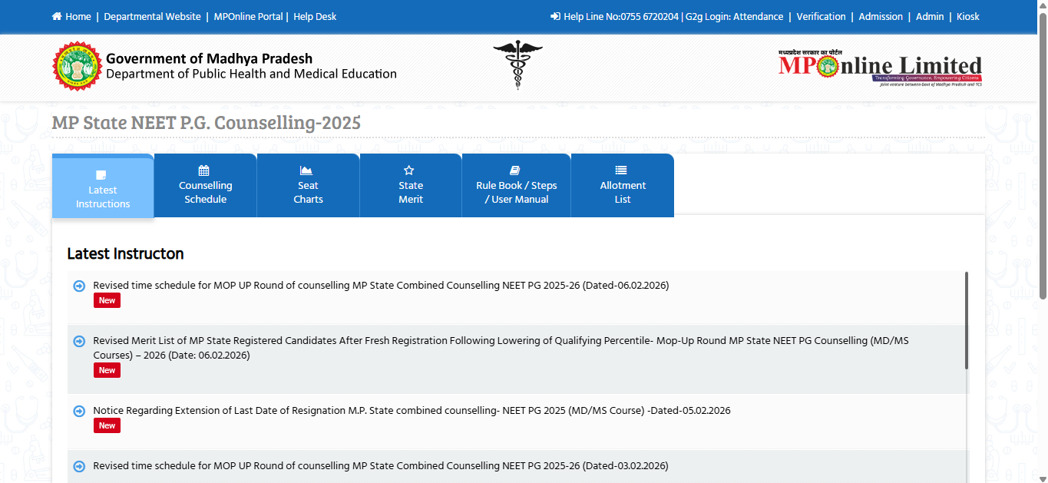Open the Help Desk link
The image size is (1048, 483).
[x=315, y=15]
